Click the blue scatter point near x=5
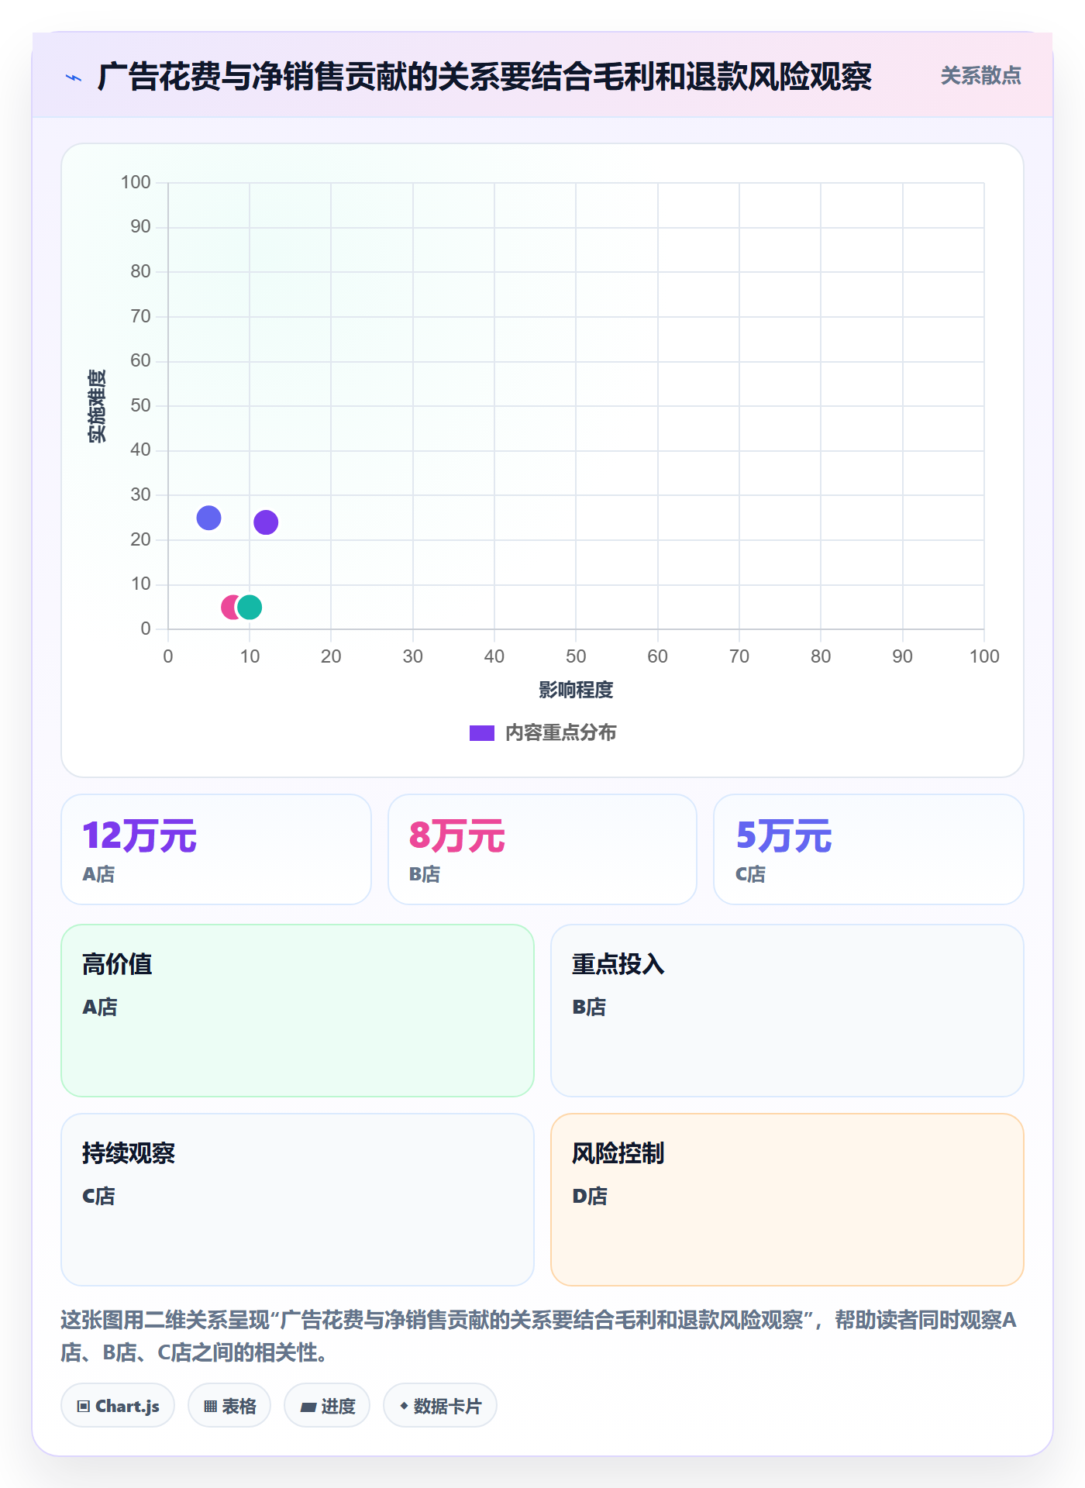The width and height of the screenshot is (1085, 1488). click(x=208, y=518)
